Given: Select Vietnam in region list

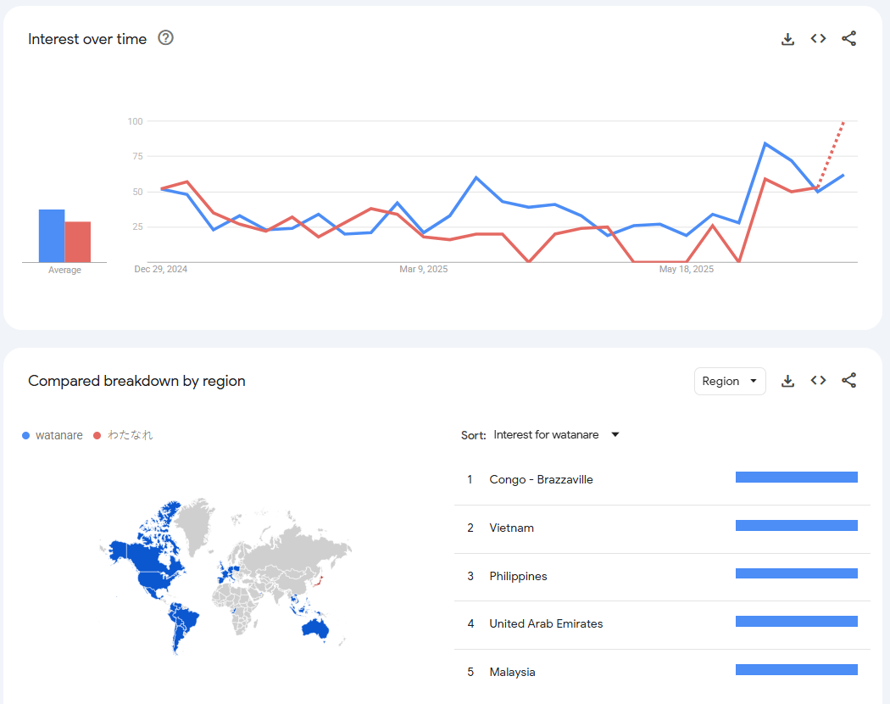Looking at the screenshot, I should click(x=662, y=528).
